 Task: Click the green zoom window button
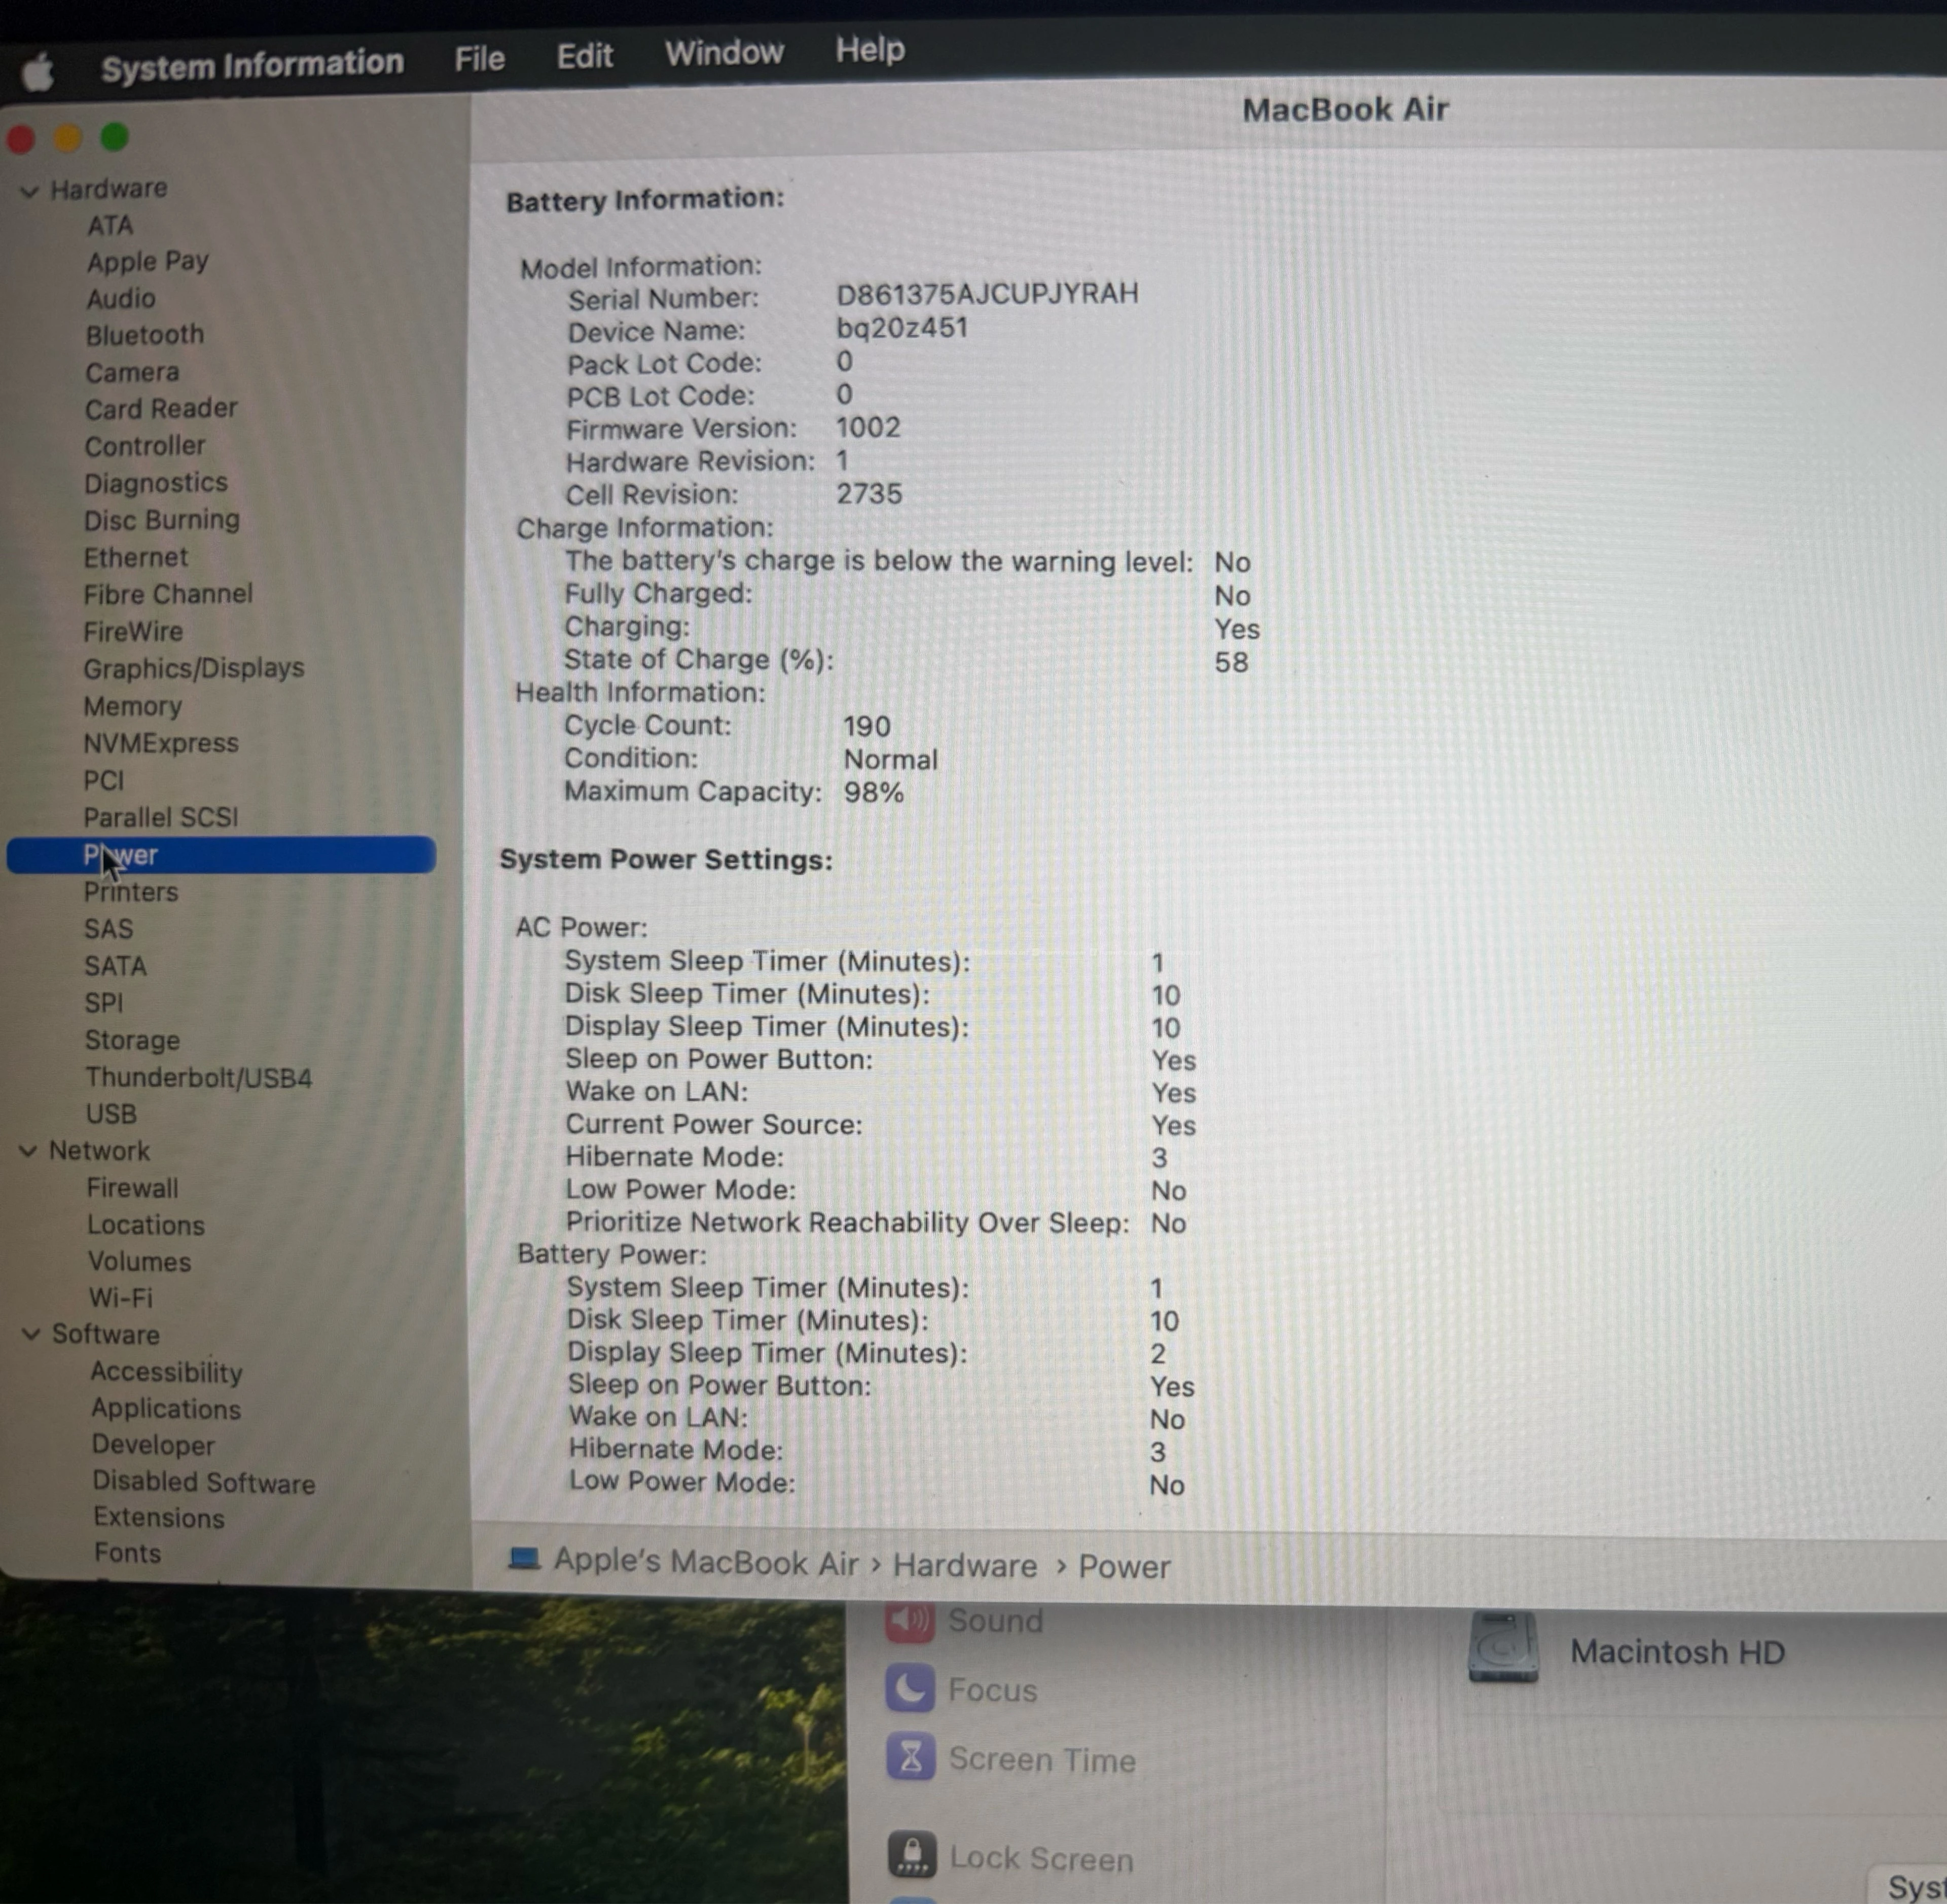(115, 137)
